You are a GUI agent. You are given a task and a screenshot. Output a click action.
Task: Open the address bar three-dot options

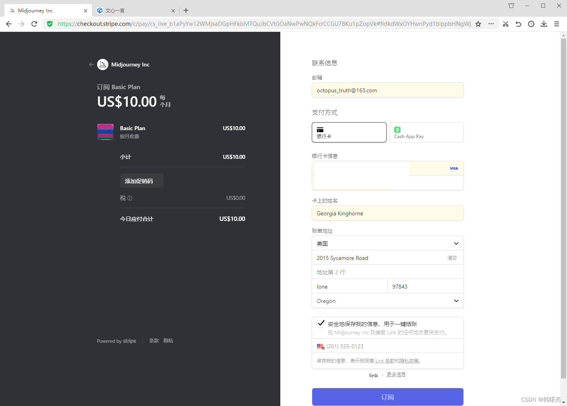click(491, 24)
